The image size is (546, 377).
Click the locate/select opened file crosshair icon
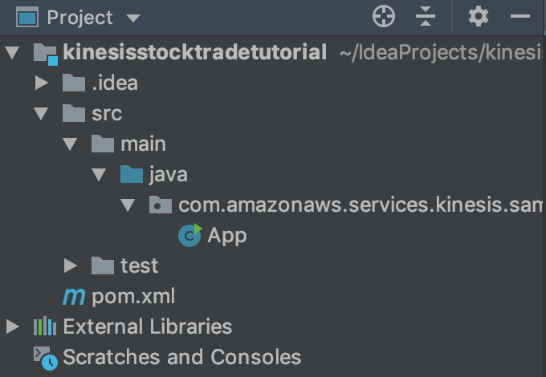[385, 16]
